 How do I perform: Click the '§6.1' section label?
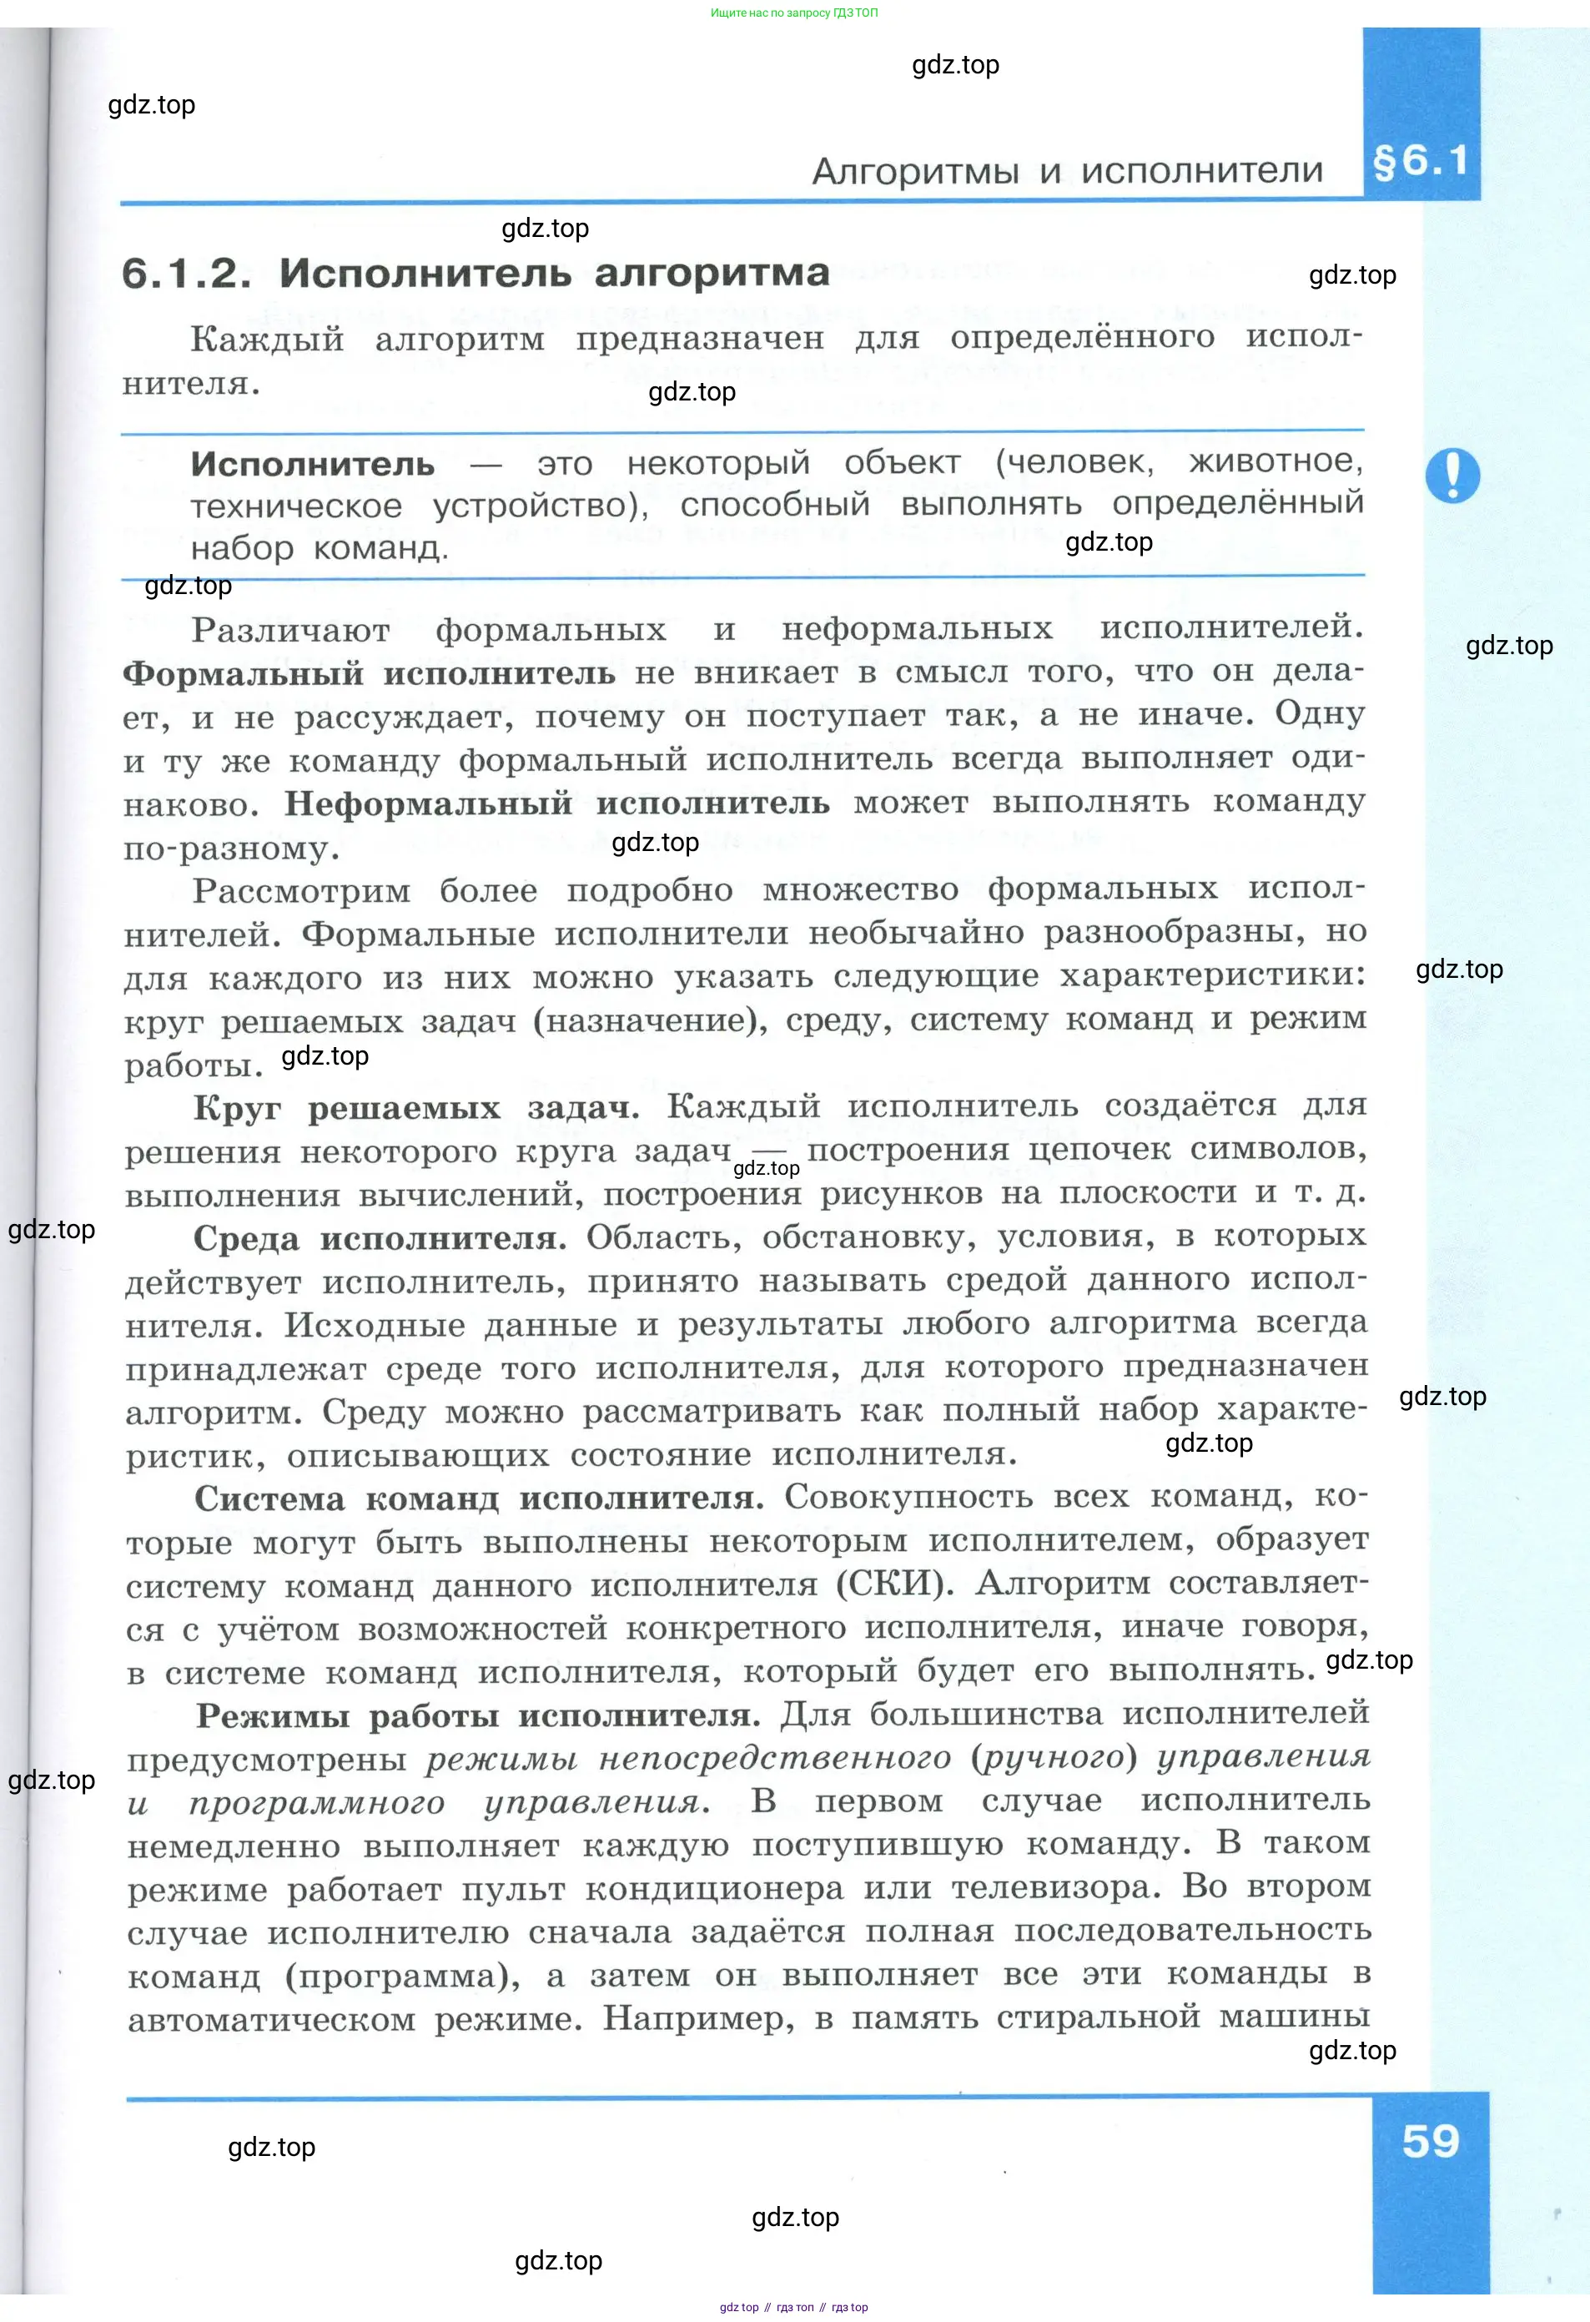click(x=1421, y=161)
